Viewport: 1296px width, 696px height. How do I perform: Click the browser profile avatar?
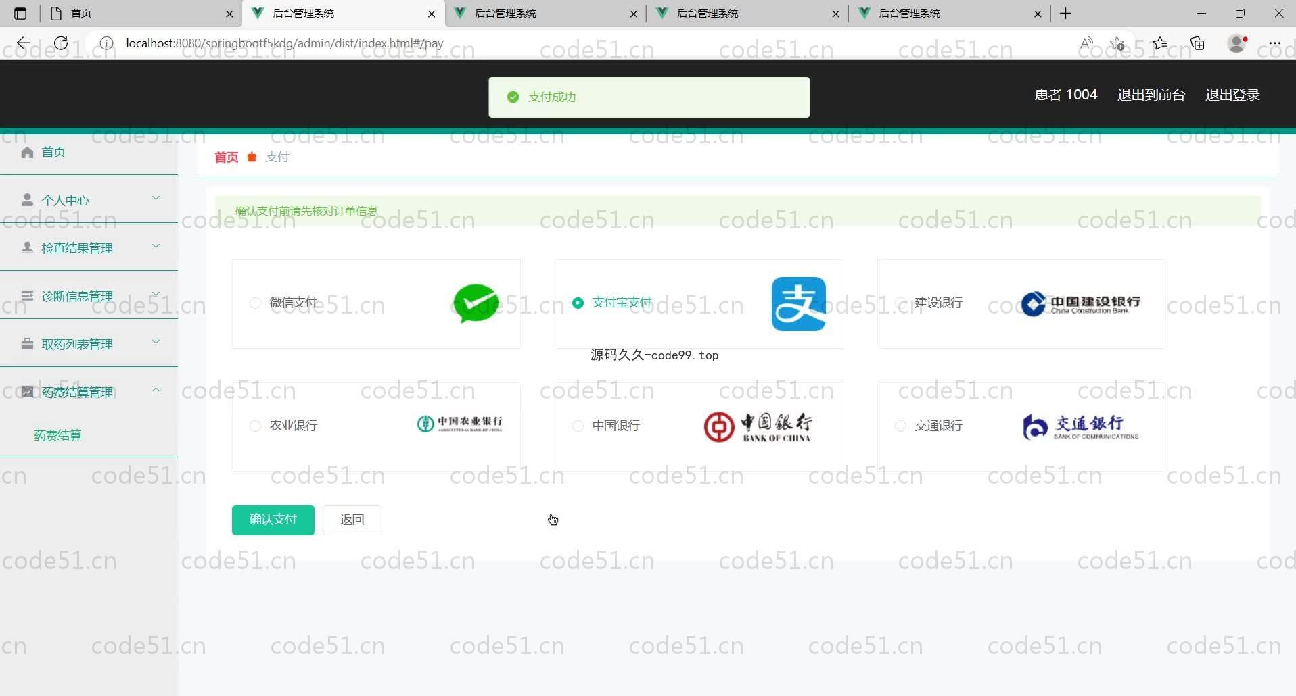click(x=1237, y=43)
